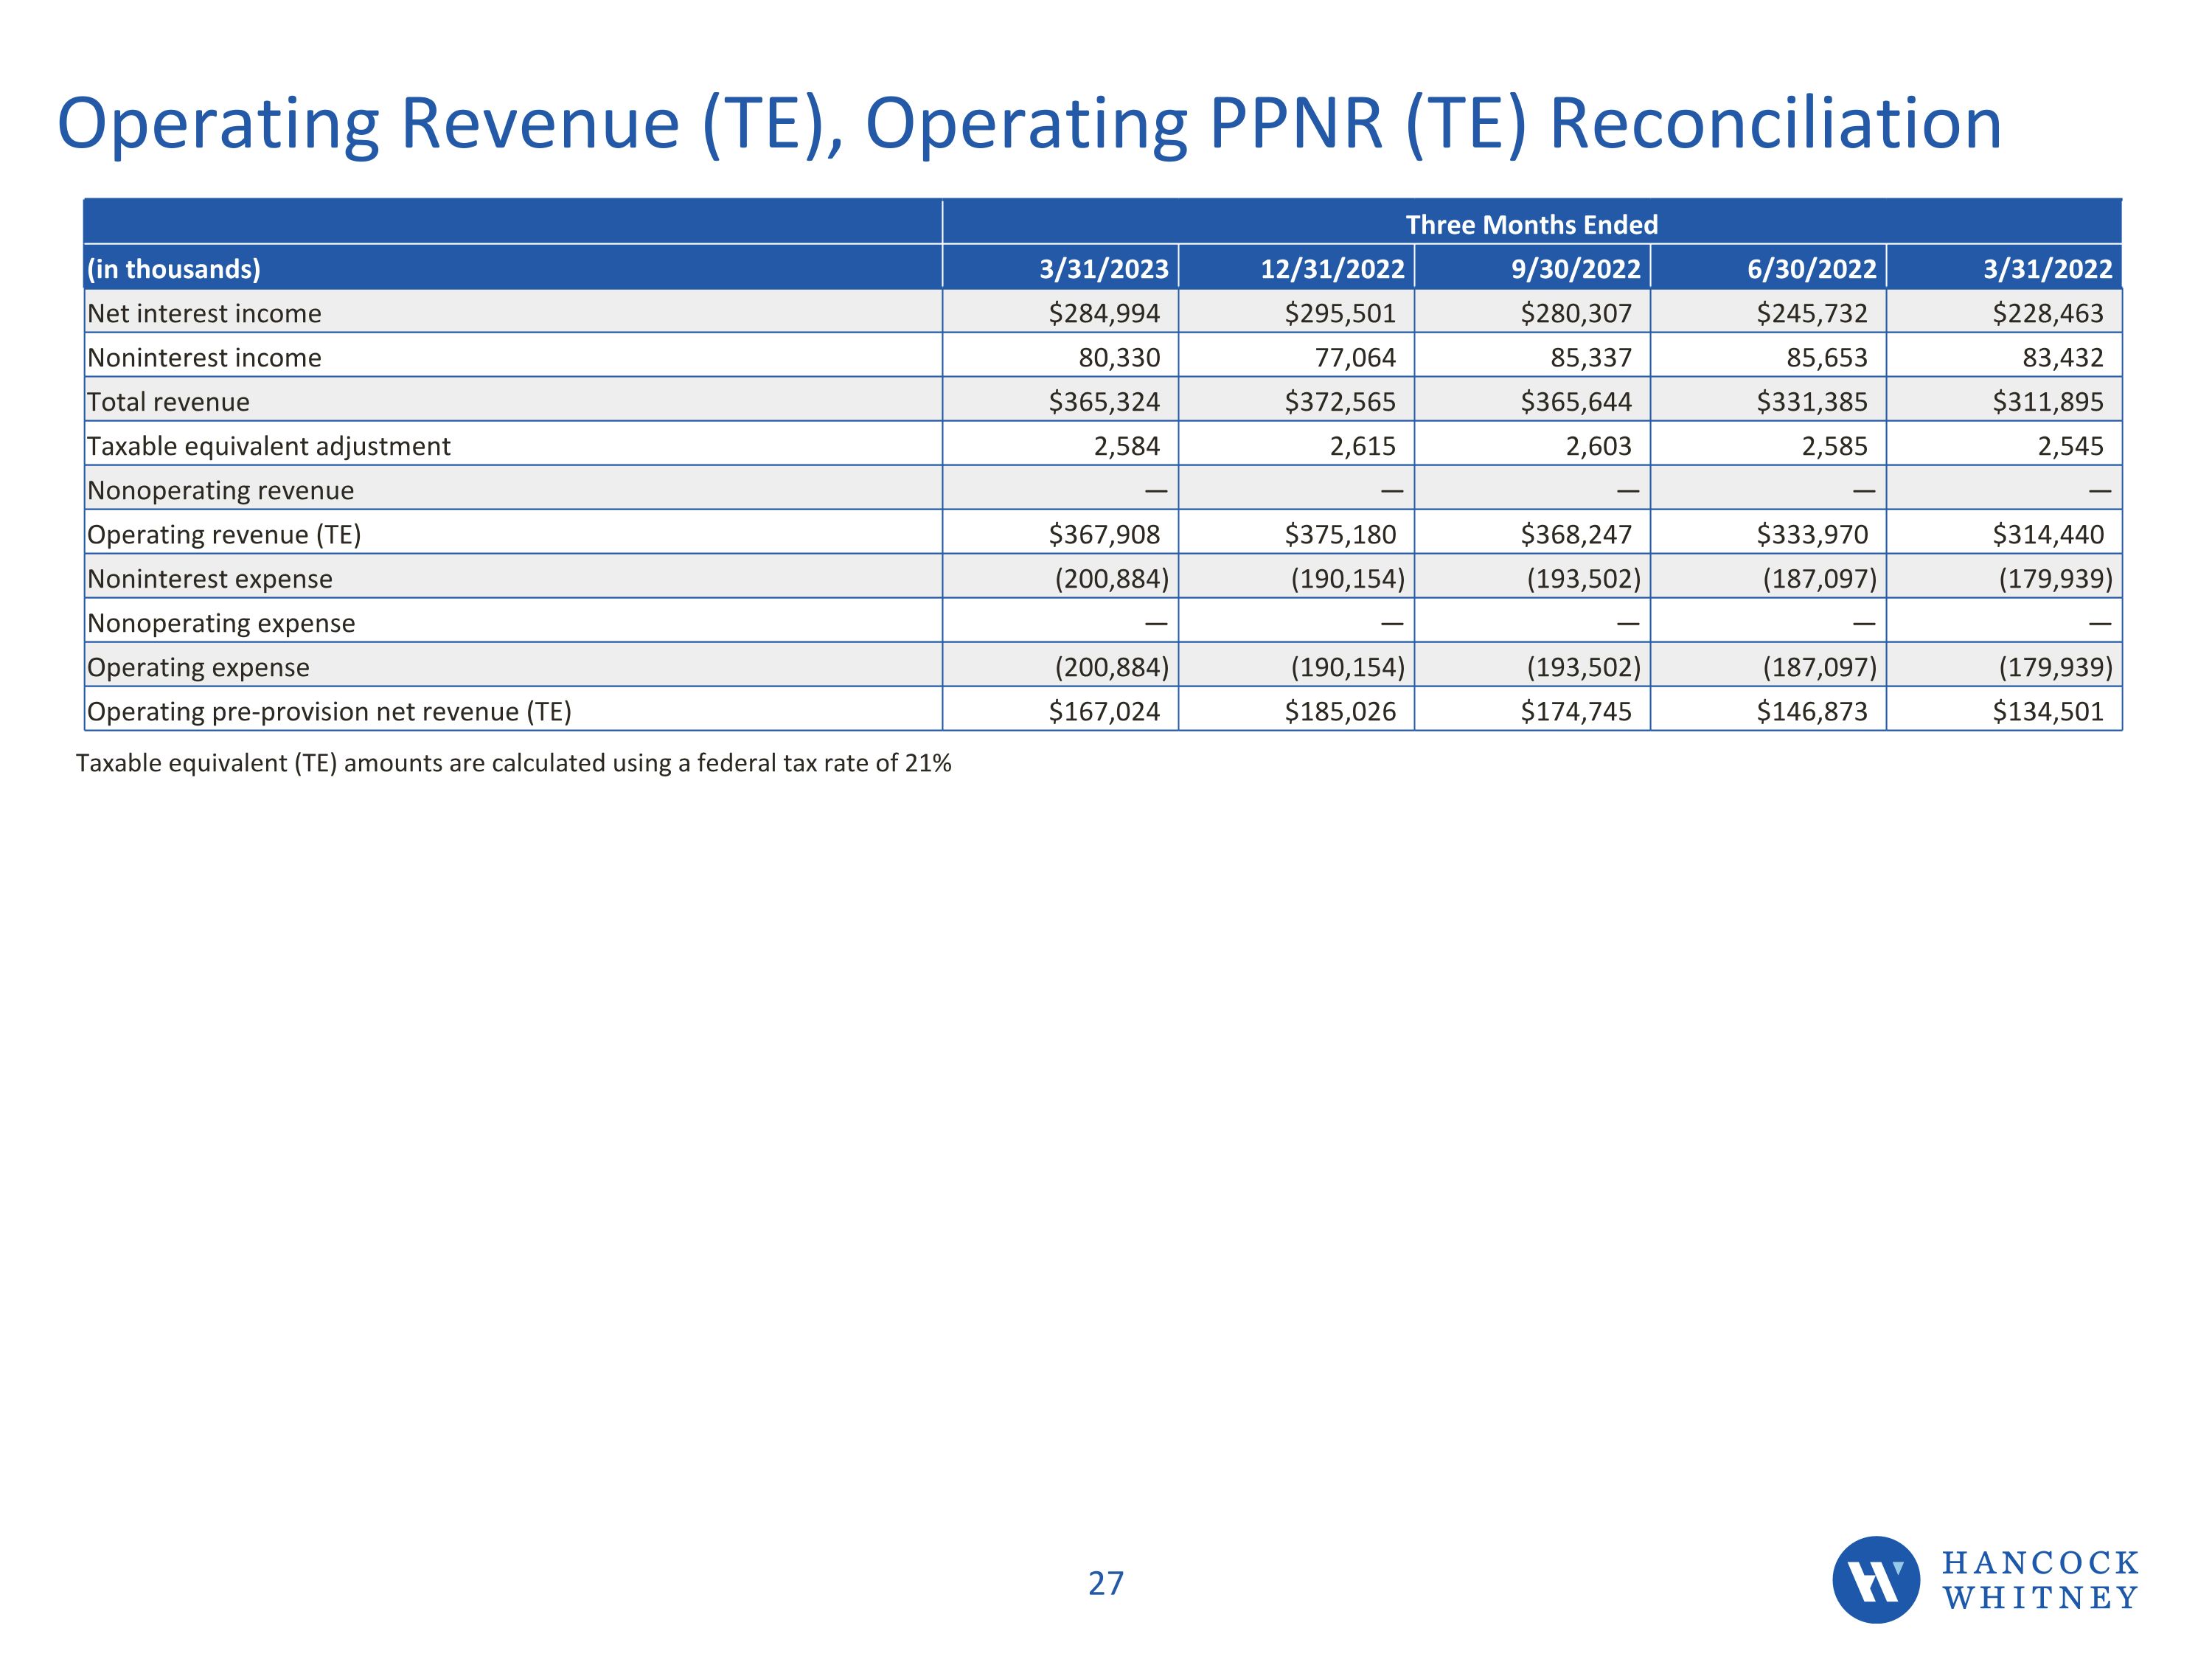
Task: Click the Taxable equivalent adjustment label
Action: 268,446
